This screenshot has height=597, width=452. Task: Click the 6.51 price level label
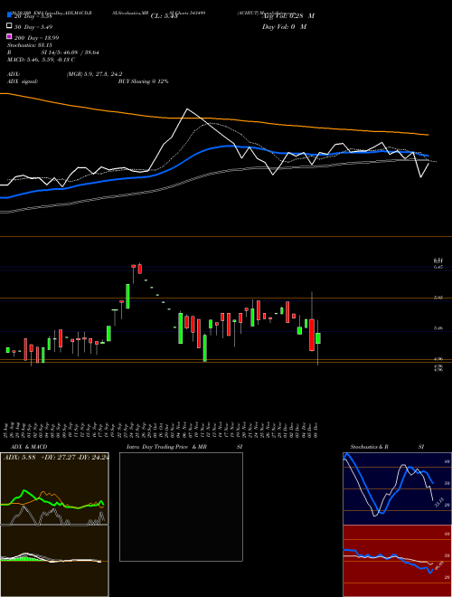pyautogui.click(x=438, y=261)
